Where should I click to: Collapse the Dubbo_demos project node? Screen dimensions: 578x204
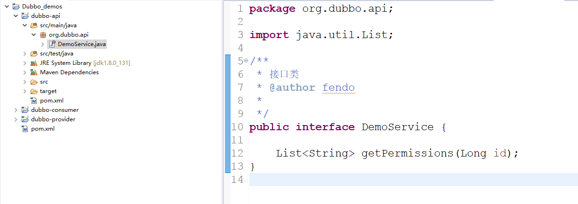(x=7, y=7)
